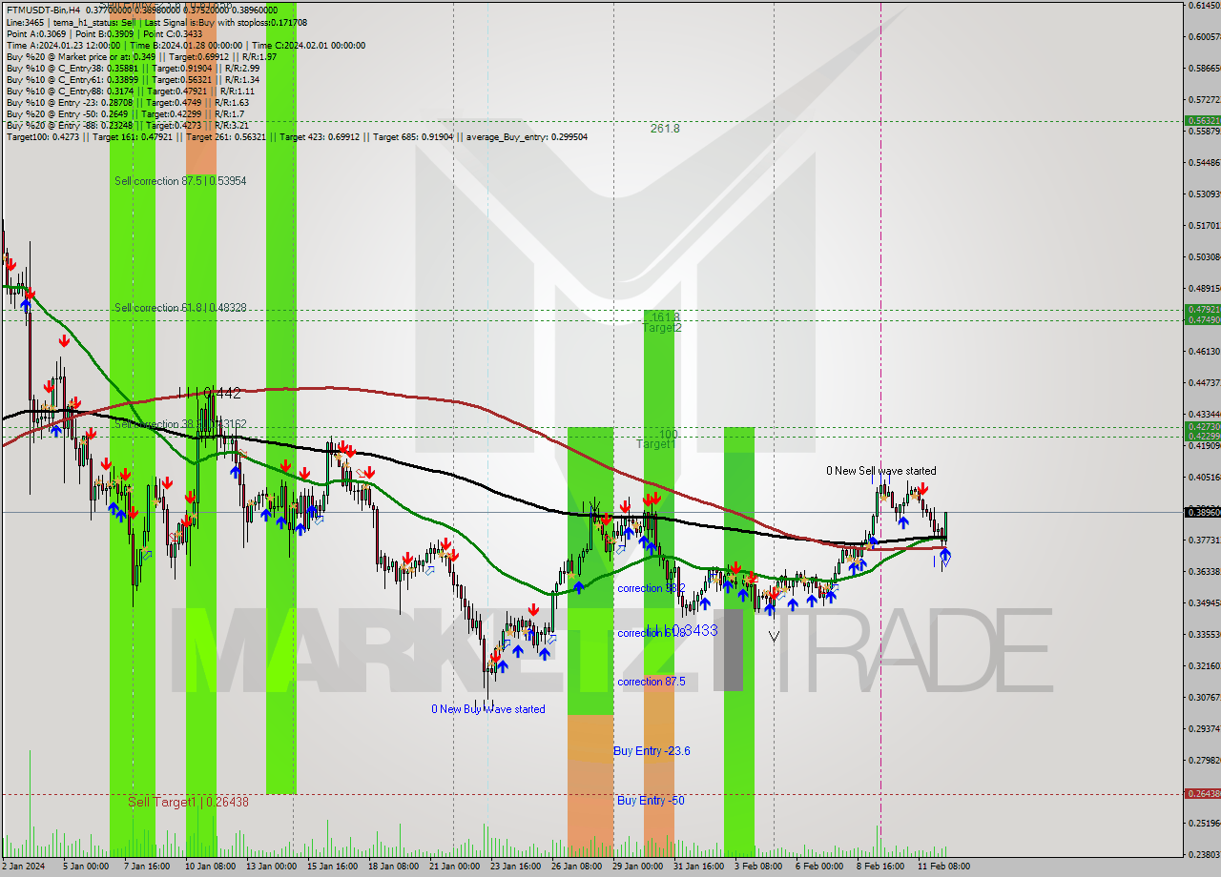This screenshot has width=1221, height=877.
Task: Click 'Sell Target1 | 0.26438' label
Action: [188, 803]
